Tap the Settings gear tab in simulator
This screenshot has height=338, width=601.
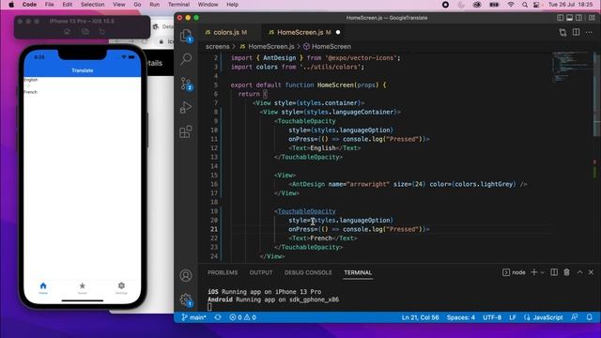[121, 288]
